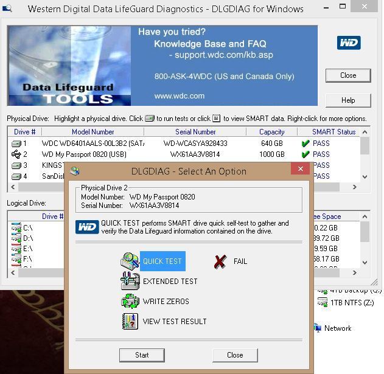The width and height of the screenshot is (384, 374).
Task: Click the 89.72 GB free space value
Action: coord(326,238)
